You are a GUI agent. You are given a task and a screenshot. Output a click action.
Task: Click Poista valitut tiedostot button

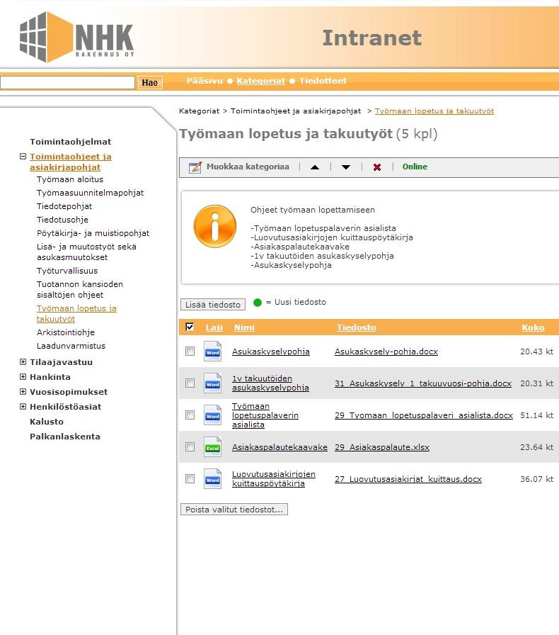(234, 510)
